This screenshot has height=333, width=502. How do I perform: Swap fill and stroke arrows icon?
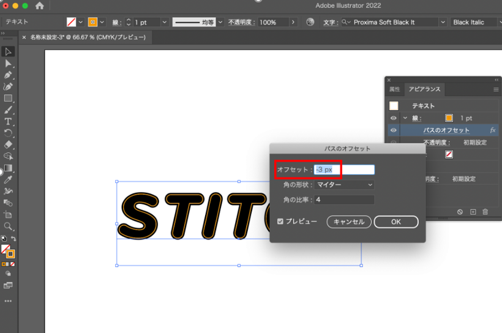[13, 239]
